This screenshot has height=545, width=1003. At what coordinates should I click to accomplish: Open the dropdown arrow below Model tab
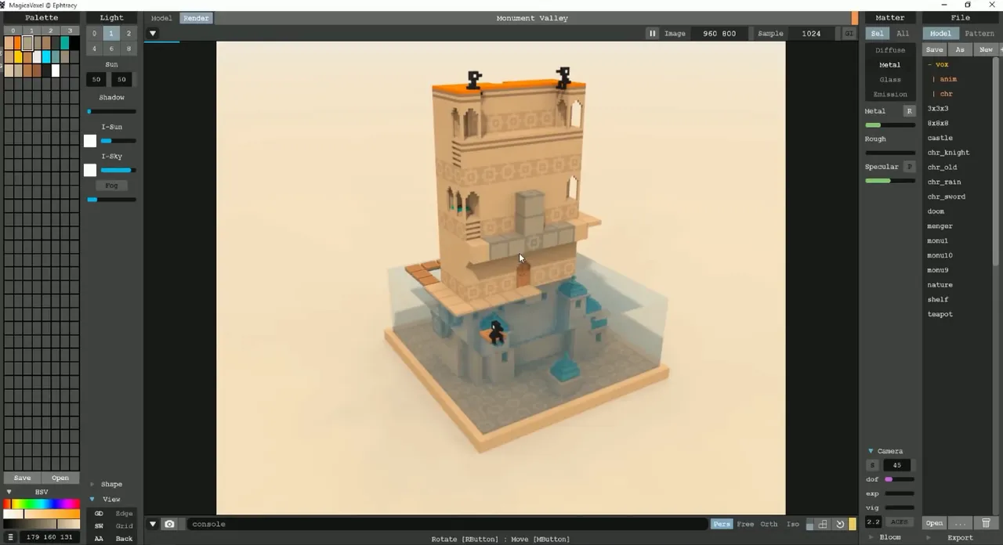point(153,34)
